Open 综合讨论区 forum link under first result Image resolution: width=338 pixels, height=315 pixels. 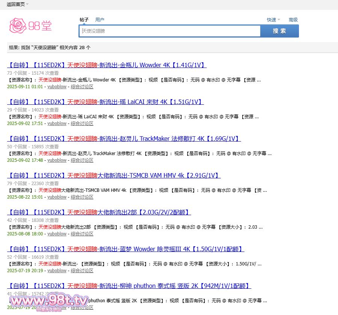click(x=82, y=87)
